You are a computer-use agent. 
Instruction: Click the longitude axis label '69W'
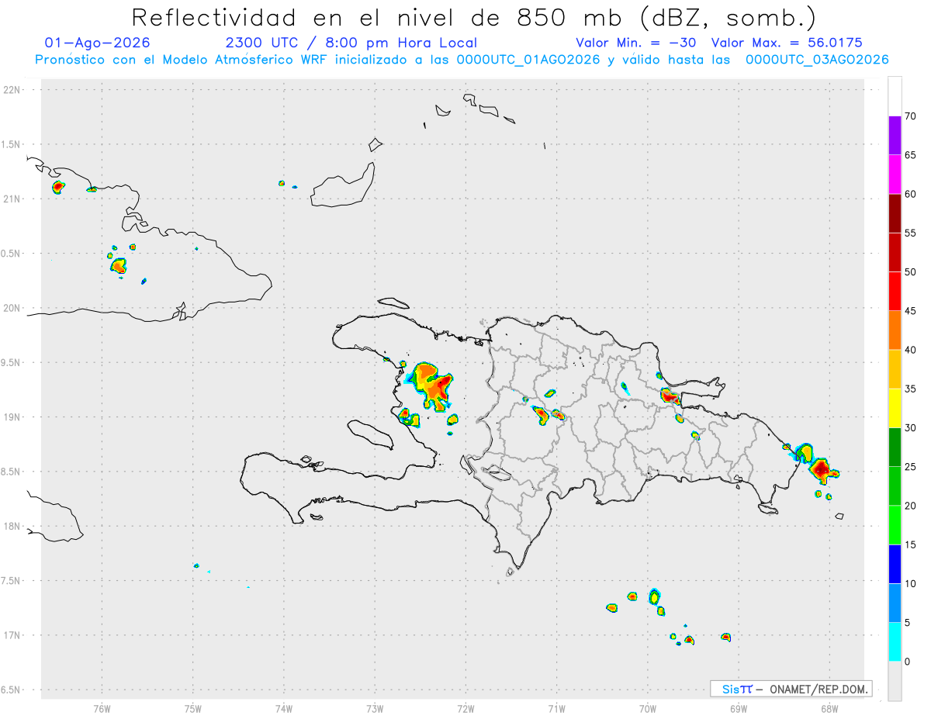coord(739,708)
